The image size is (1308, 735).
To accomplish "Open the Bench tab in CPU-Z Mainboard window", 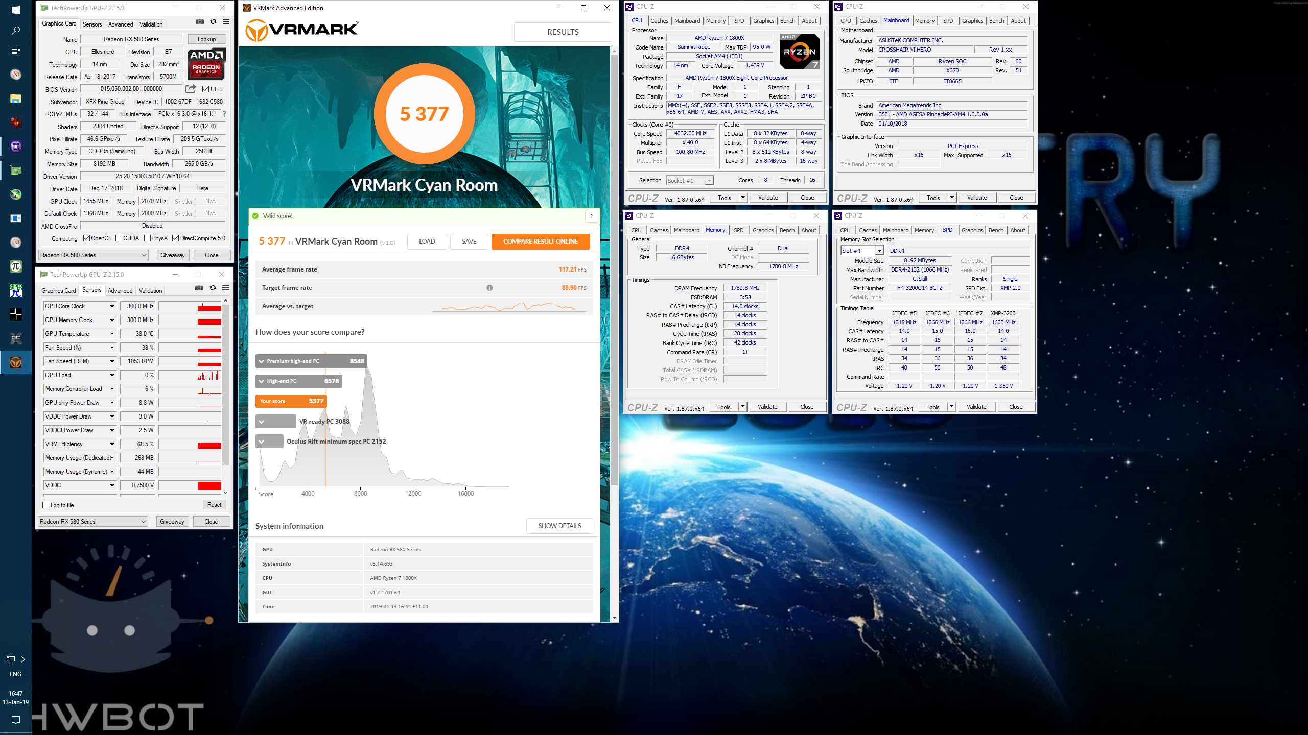I will (996, 21).
